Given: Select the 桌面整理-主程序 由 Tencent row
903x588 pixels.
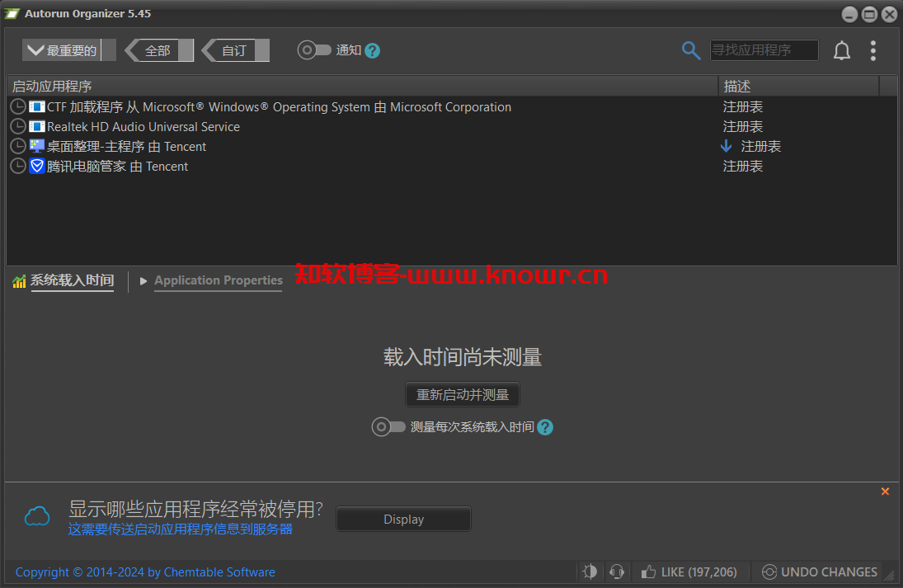Looking at the screenshot, I should pyautogui.click(x=452, y=146).
